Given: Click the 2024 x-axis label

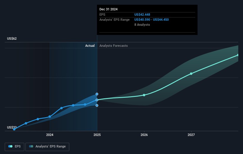Looking at the screenshot, I should (x=50, y=135).
